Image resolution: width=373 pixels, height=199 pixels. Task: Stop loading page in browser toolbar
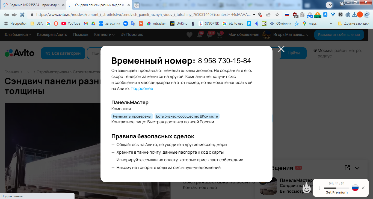pos(22,14)
